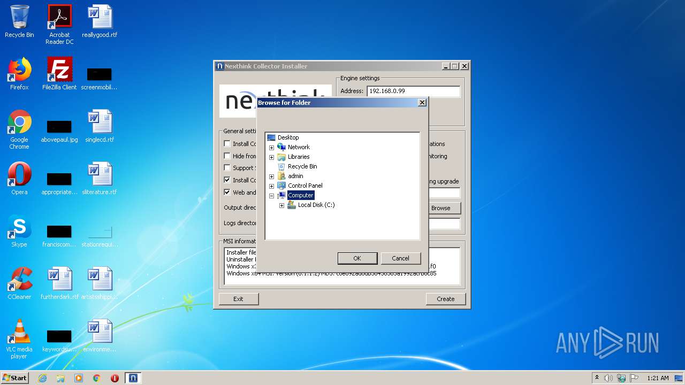
Task: Toggle 'Support' checkbox
Action: [x=227, y=167]
